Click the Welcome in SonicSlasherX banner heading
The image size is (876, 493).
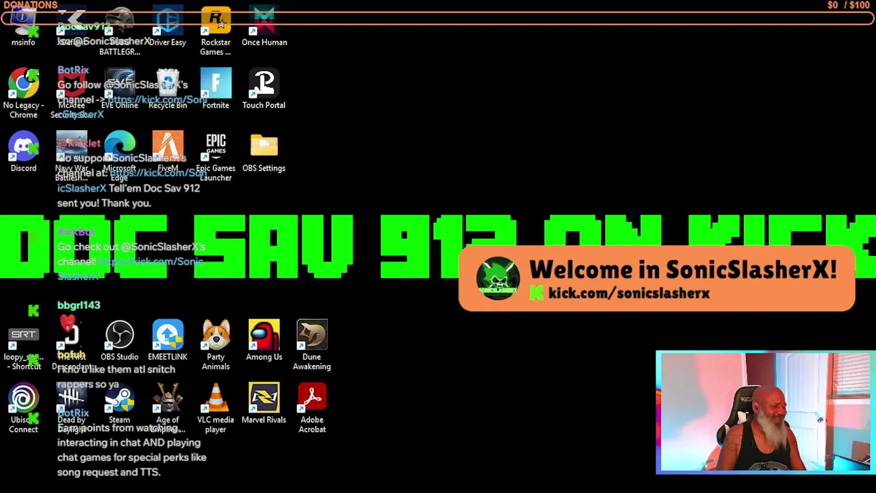coord(682,270)
